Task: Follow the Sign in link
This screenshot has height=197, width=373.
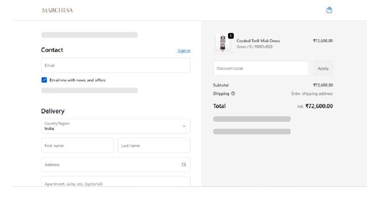Action: [x=184, y=51]
